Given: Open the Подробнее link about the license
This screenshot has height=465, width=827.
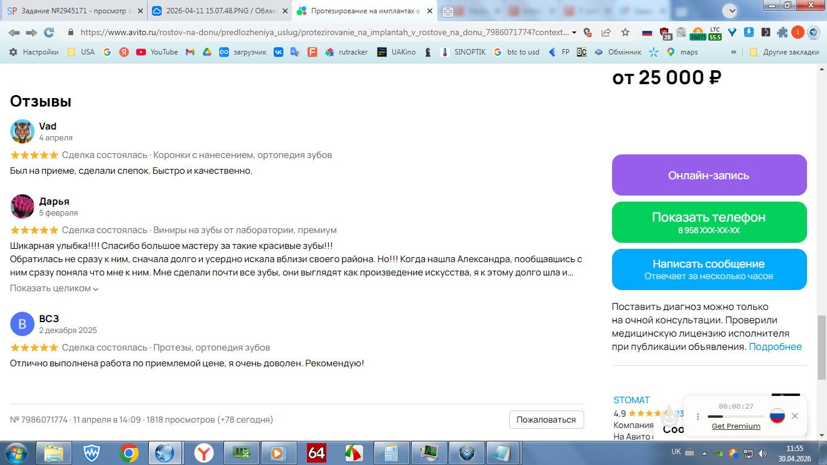Looking at the screenshot, I should (776, 347).
